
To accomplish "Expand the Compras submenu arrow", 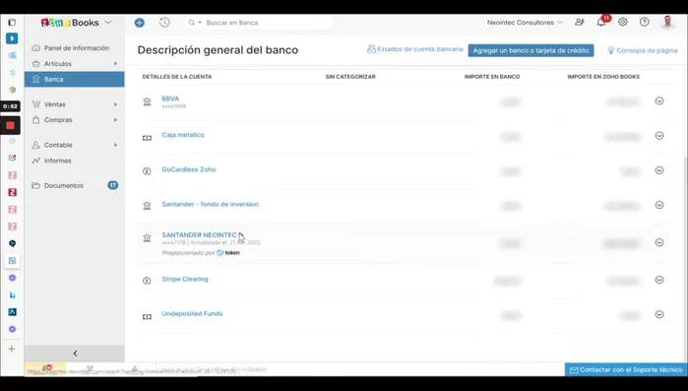I will point(116,120).
